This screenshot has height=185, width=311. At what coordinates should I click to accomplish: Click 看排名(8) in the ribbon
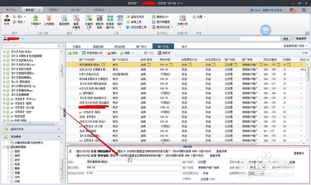tap(160, 17)
